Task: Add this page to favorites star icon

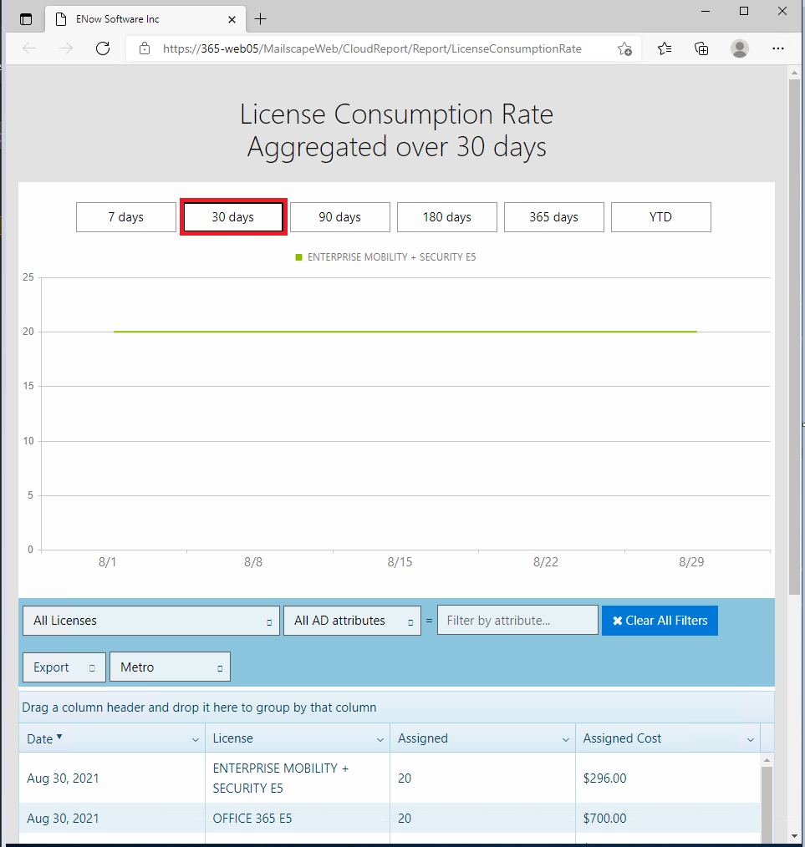Action: coord(624,48)
